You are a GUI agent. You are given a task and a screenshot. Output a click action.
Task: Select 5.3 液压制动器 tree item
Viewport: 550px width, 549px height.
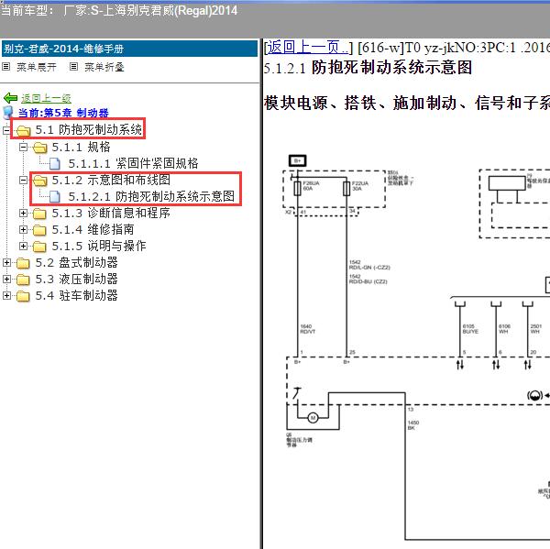[x=76, y=279]
